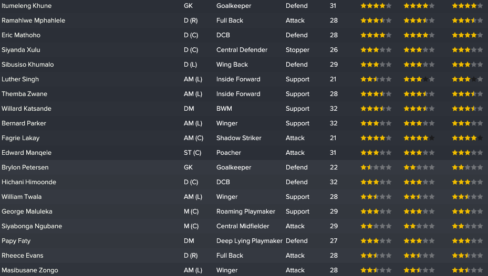
Task: Click Fagrie Lakay's middle star rating
Action: point(419,138)
